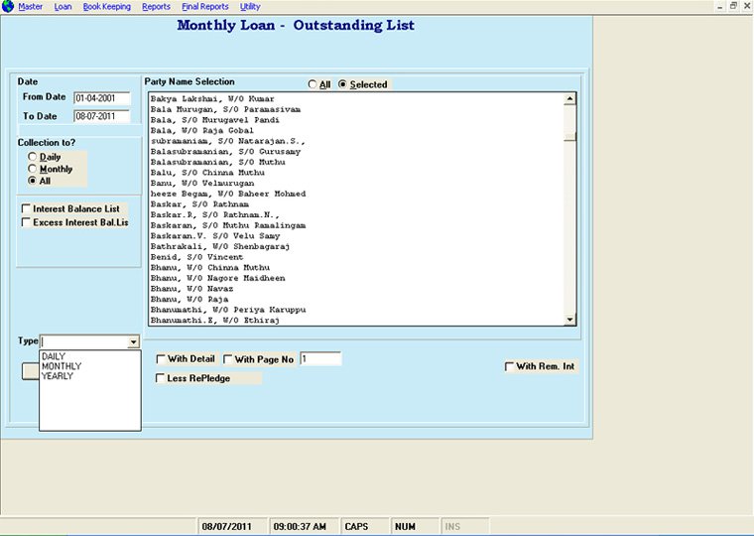Click the From Date field

(x=101, y=97)
